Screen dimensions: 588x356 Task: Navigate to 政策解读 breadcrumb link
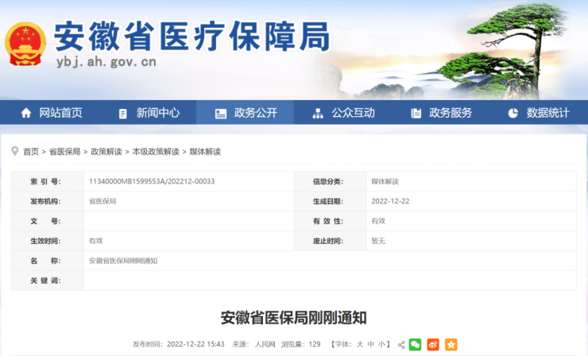[x=106, y=151]
